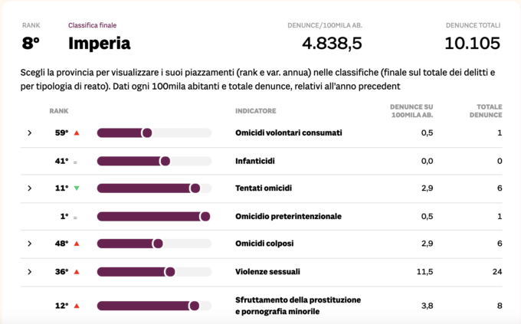This screenshot has height=324, width=521.
Task: Select the Imperia province name
Action: coord(100,44)
